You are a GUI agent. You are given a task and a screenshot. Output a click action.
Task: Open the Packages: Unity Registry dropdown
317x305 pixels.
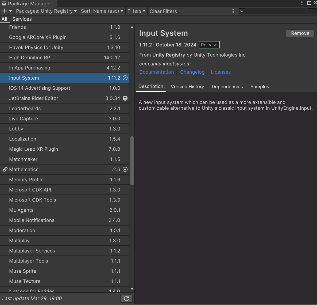tap(46, 11)
